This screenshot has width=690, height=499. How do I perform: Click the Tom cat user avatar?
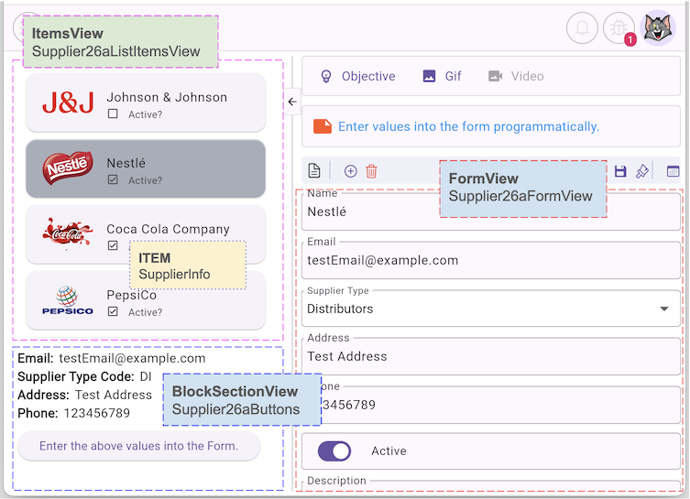[658, 28]
